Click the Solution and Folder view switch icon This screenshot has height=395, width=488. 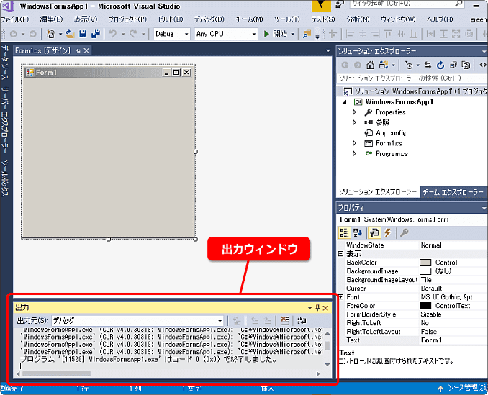click(x=384, y=65)
